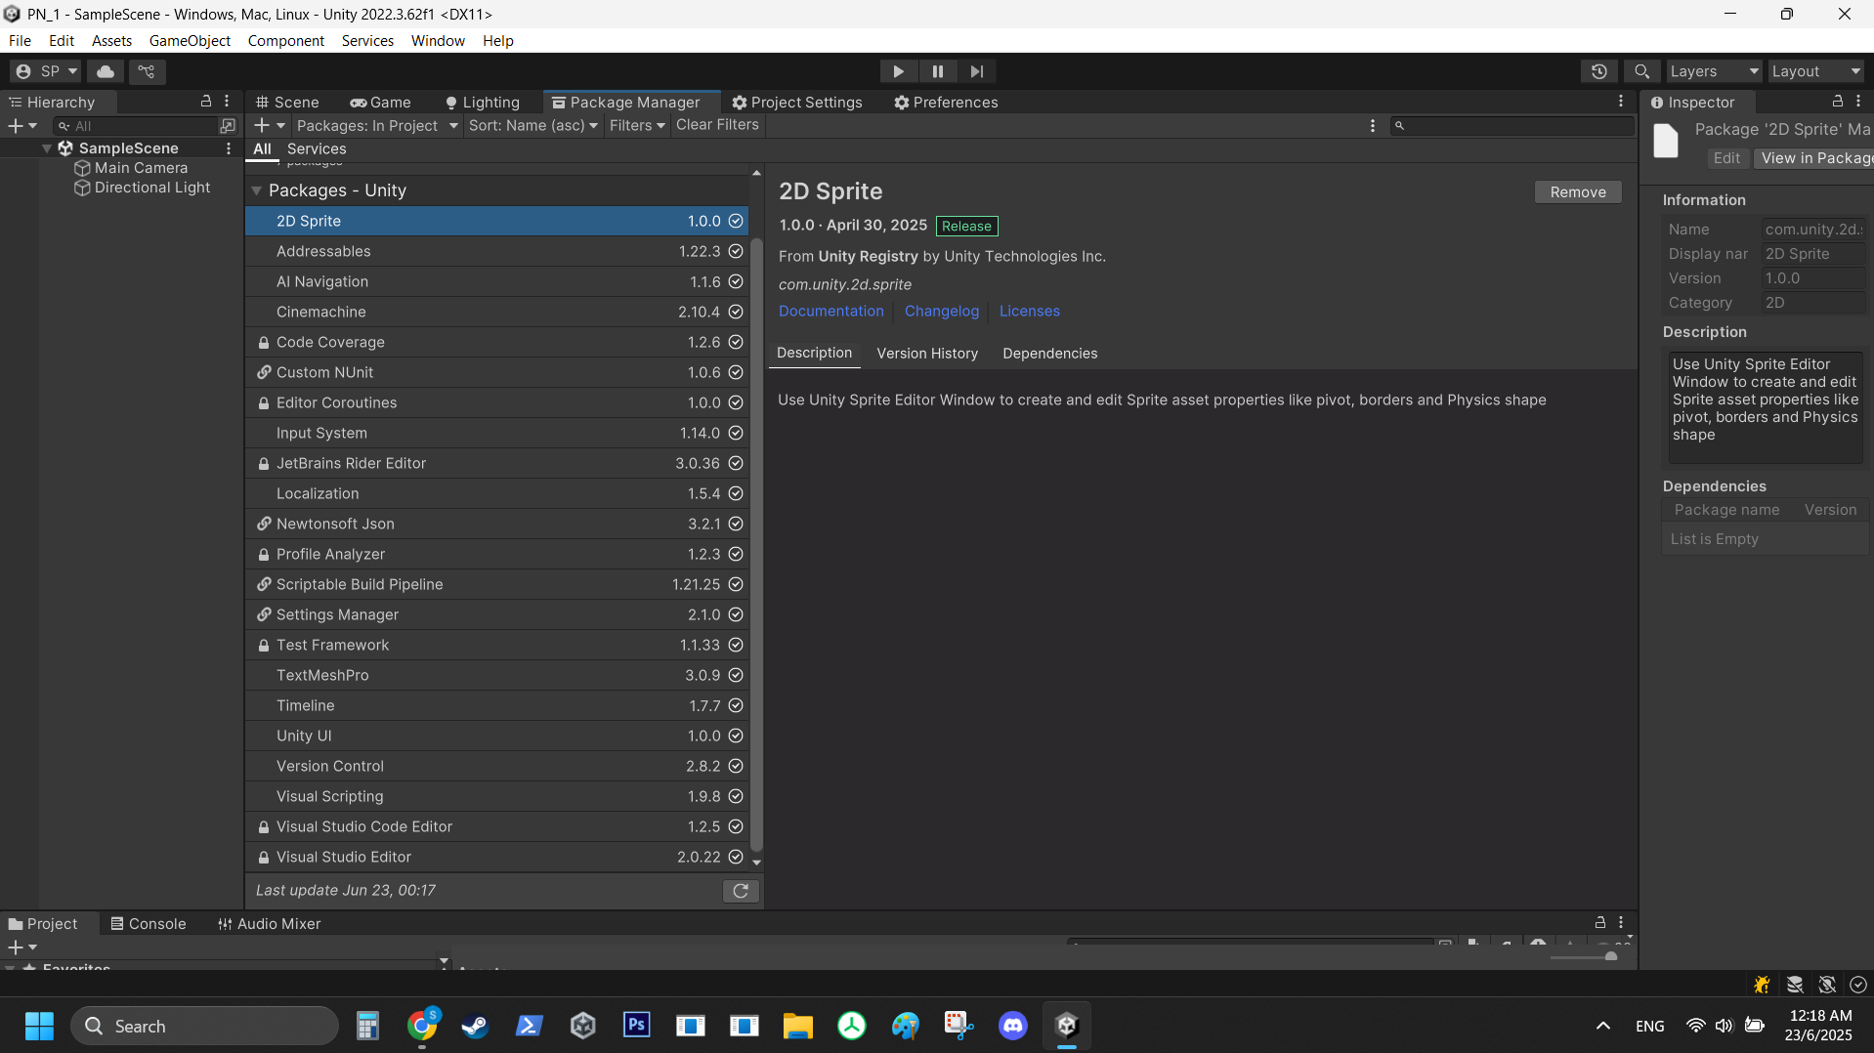Switch to the Lighting tab
The image size is (1874, 1053).
tap(483, 103)
